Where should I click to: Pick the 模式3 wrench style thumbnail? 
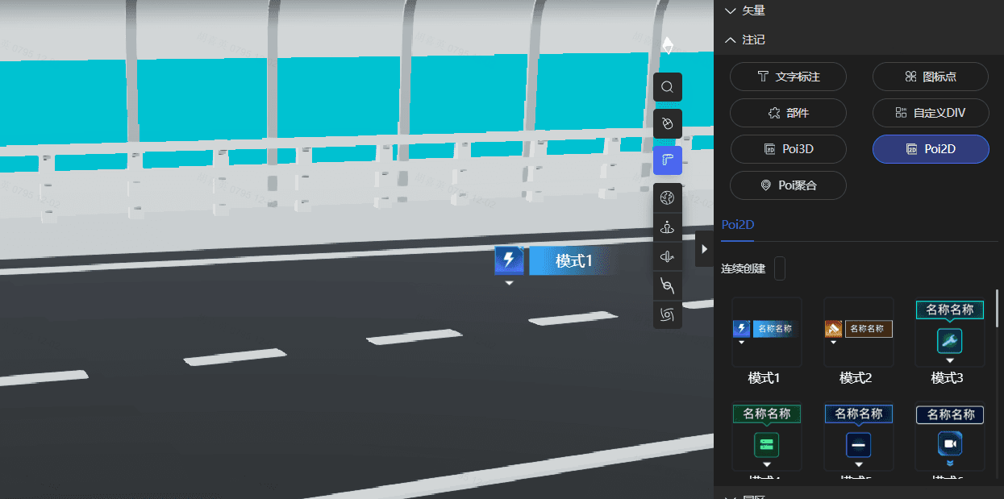949,332
